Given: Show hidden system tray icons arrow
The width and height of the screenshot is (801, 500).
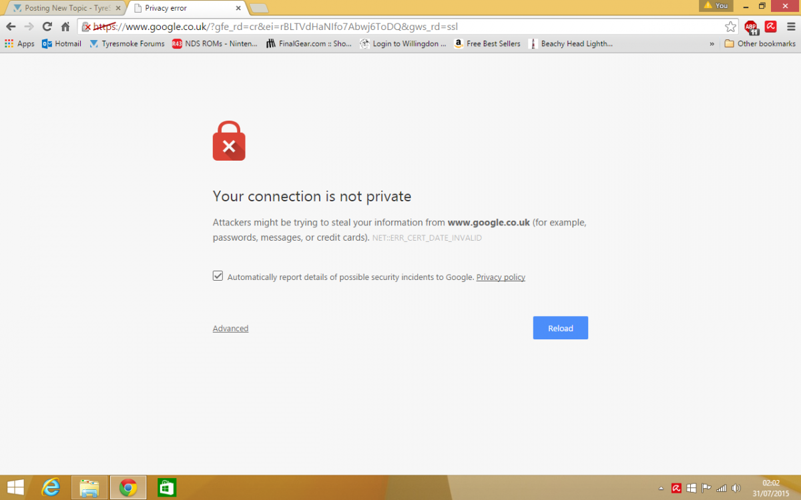Looking at the screenshot, I should [661, 488].
